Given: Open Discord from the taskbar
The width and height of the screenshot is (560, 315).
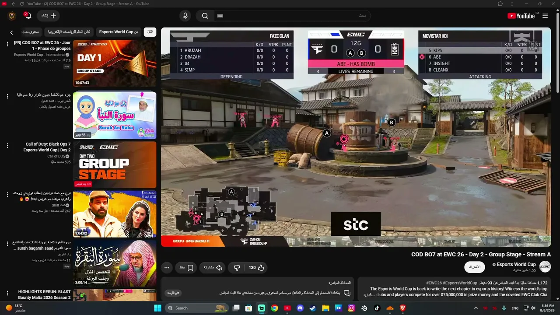Looking at the screenshot, I should click(x=300, y=308).
